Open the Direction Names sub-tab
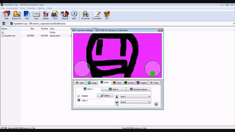Image resolution: width=235 pixels, height=132 pixels. pos(138,89)
